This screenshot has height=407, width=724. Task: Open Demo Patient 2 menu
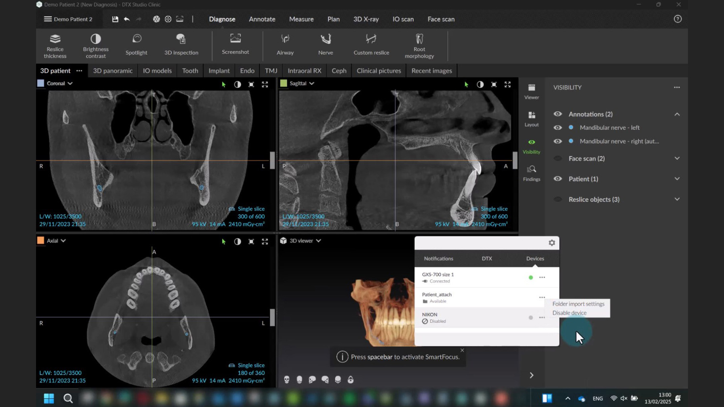[x=68, y=19]
